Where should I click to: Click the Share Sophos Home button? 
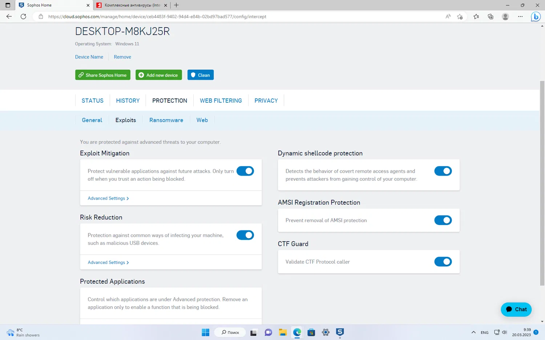coord(103,75)
